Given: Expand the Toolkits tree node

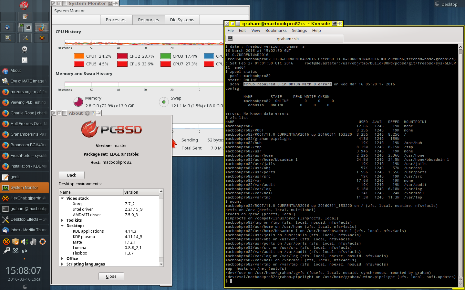Looking at the screenshot, I should point(62,220).
